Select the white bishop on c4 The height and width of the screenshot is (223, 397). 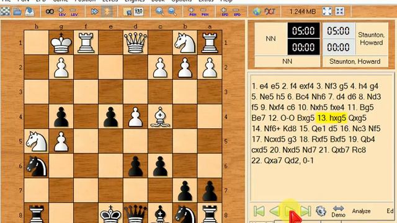(160, 116)
